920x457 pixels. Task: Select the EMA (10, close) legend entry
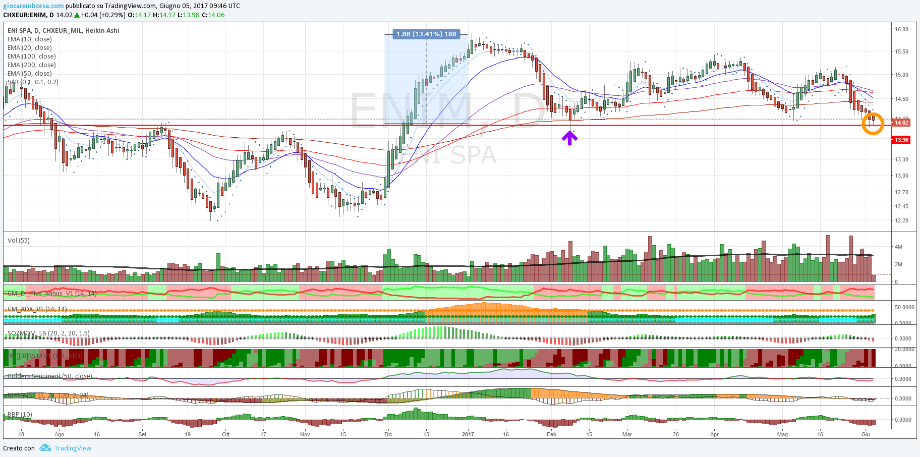(x=30, y=39)
